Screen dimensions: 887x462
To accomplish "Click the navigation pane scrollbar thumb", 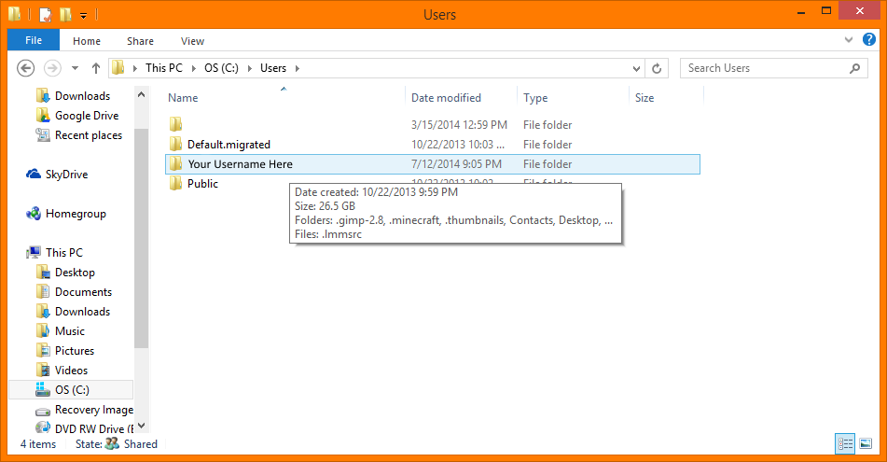I will coord(142,238).
